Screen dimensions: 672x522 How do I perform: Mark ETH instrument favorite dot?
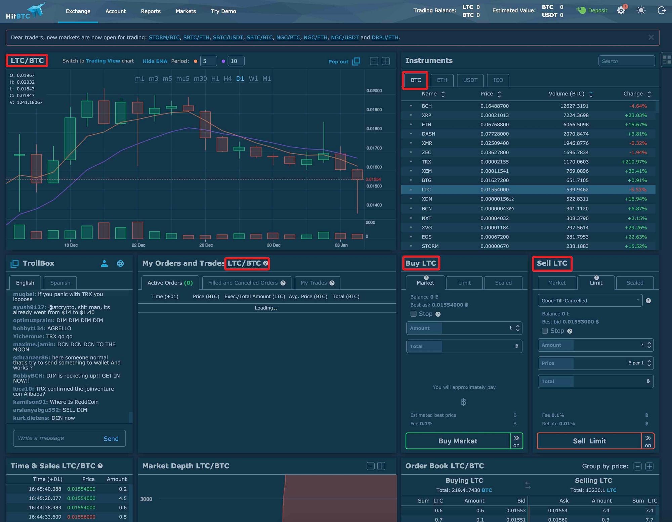[411, 125]
